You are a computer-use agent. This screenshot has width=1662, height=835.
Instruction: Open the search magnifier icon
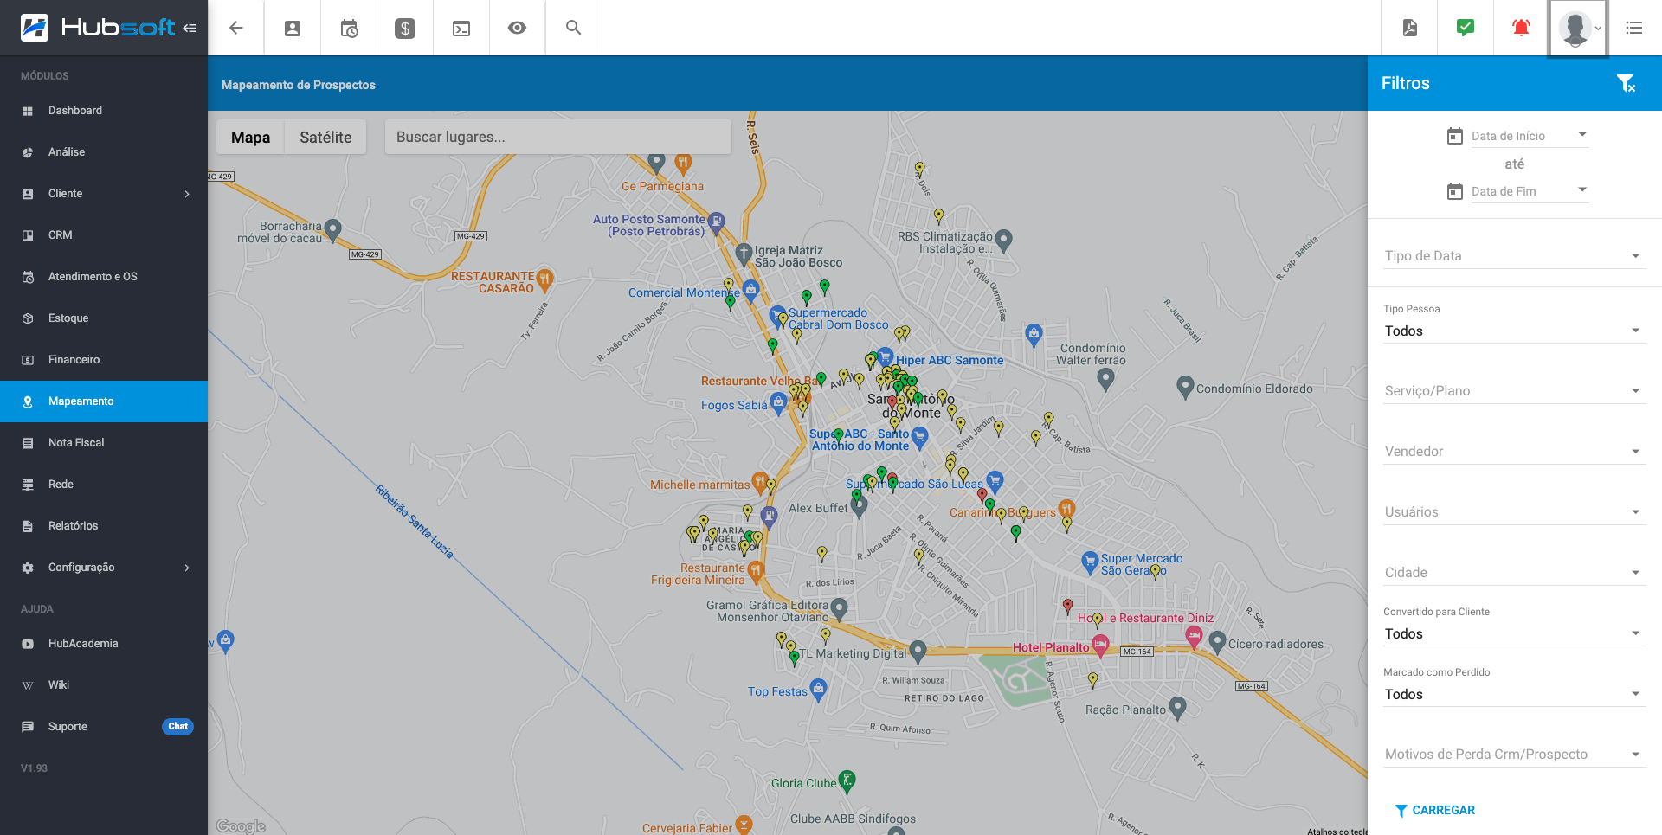(x=574, y=28)
